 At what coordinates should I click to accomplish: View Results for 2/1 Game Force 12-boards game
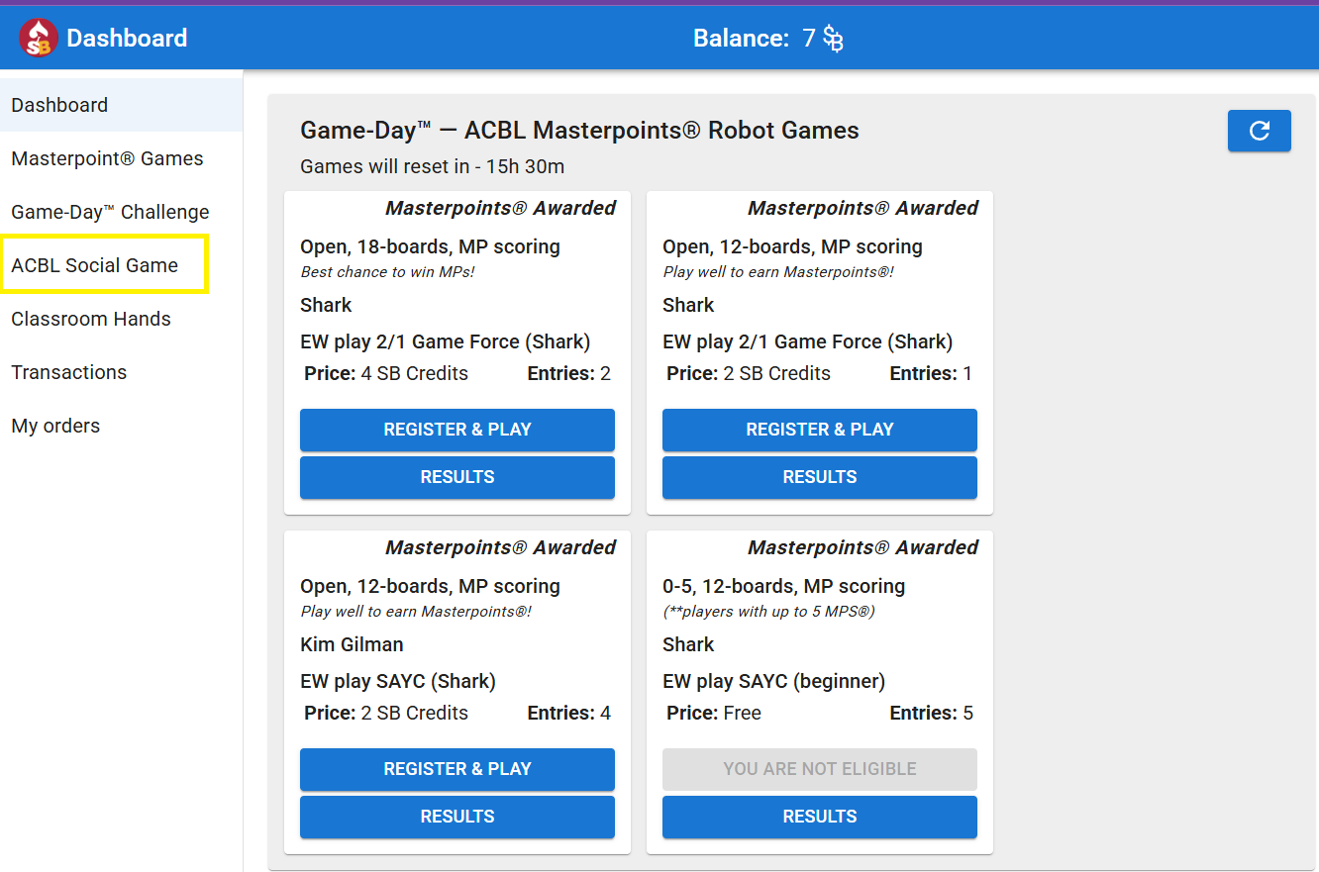[x=820, y=477]
